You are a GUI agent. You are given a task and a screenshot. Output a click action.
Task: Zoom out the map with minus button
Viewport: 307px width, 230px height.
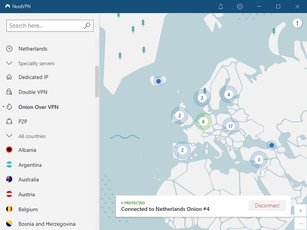300,223
